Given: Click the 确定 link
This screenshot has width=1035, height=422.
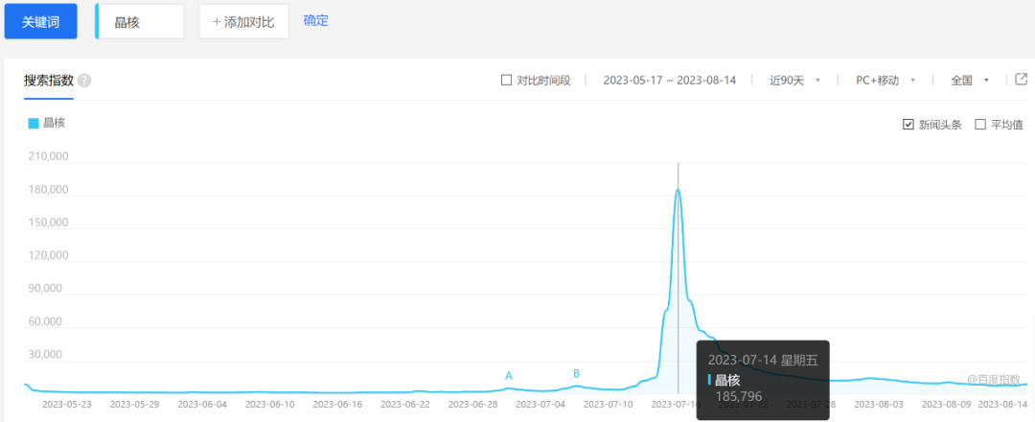Looking at the screenshot, I should point(316,20).
